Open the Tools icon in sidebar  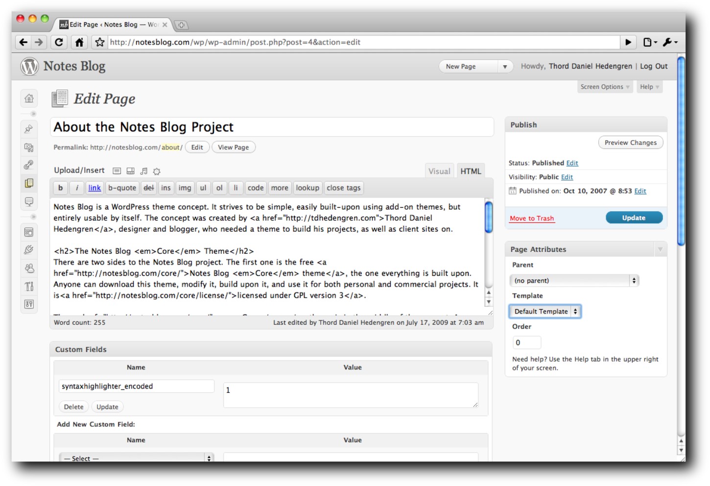[29, 286]
